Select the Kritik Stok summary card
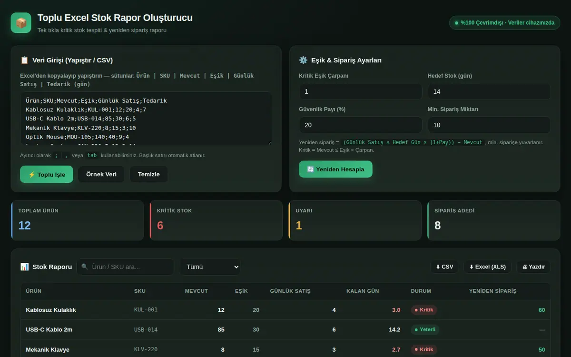This screenshot has height=357, width=571. coord(216,220)
